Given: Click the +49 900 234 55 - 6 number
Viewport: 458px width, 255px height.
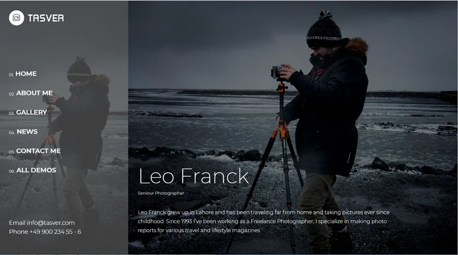Looking at the screenshot, I should click(55, 232).
